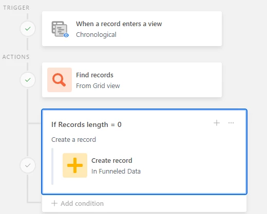Click the green checkmark beside the trigger step
267x214 pixels.
[28, 29]
